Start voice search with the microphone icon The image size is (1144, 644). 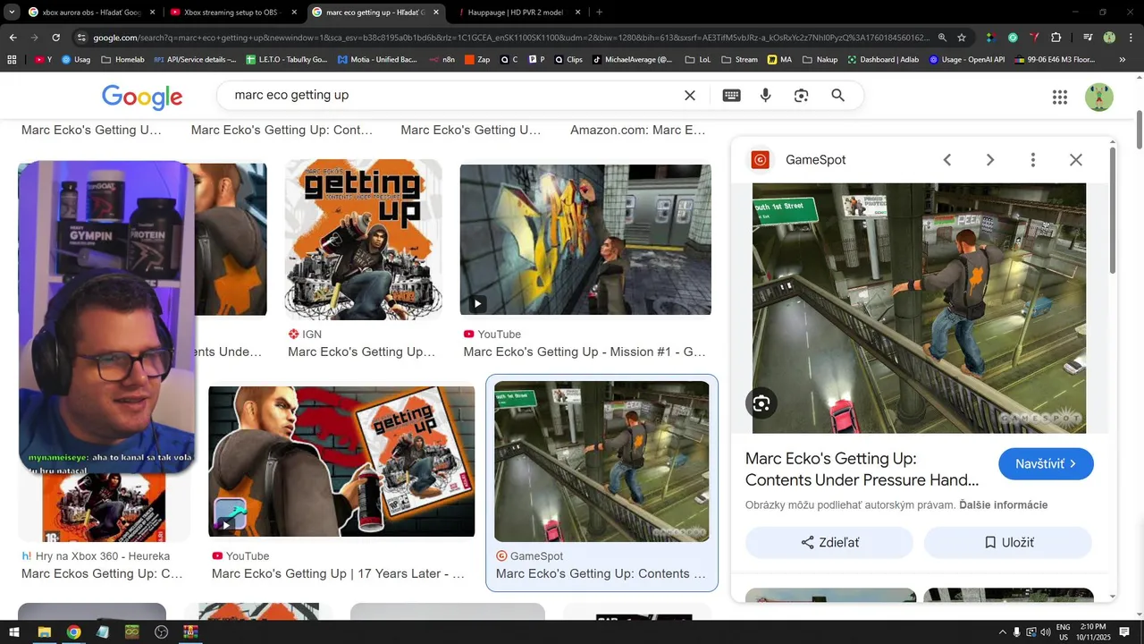click(x=766, y=96)
